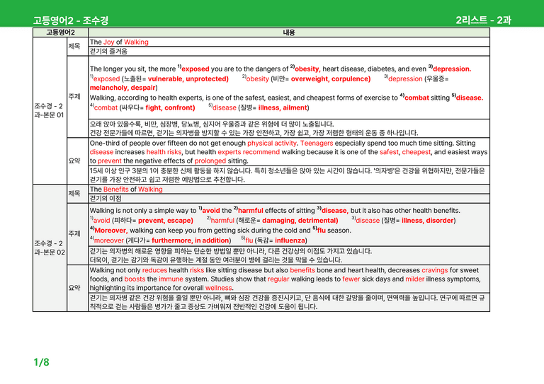Image resolution: width=544 pixels, height=384 pixels.
Task: Click the synonym influenza after flu
Action: pyautogui.click(x=290, y=240)
